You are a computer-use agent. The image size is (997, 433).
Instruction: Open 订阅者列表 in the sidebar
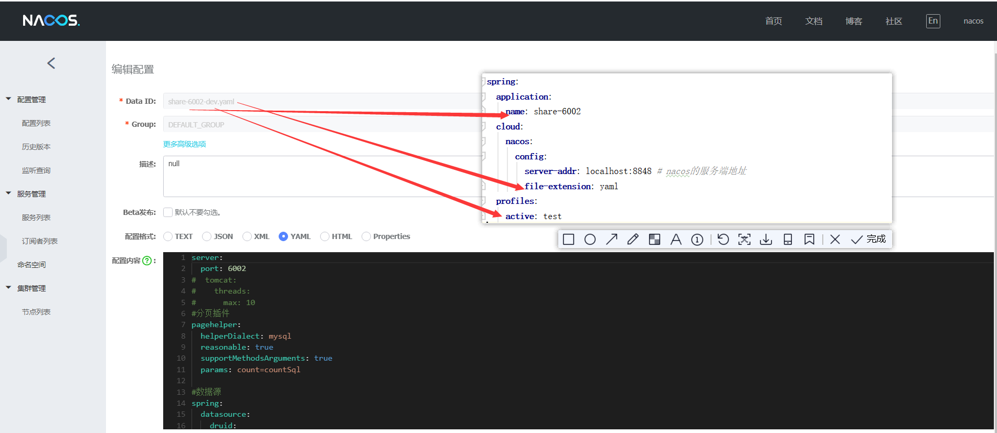tap(40, 241)
